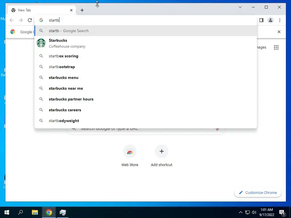Screen dimensions: 291x218
Task: Open the Web Store shortcut
Action: pyautogui.click(x=130, y=156)
